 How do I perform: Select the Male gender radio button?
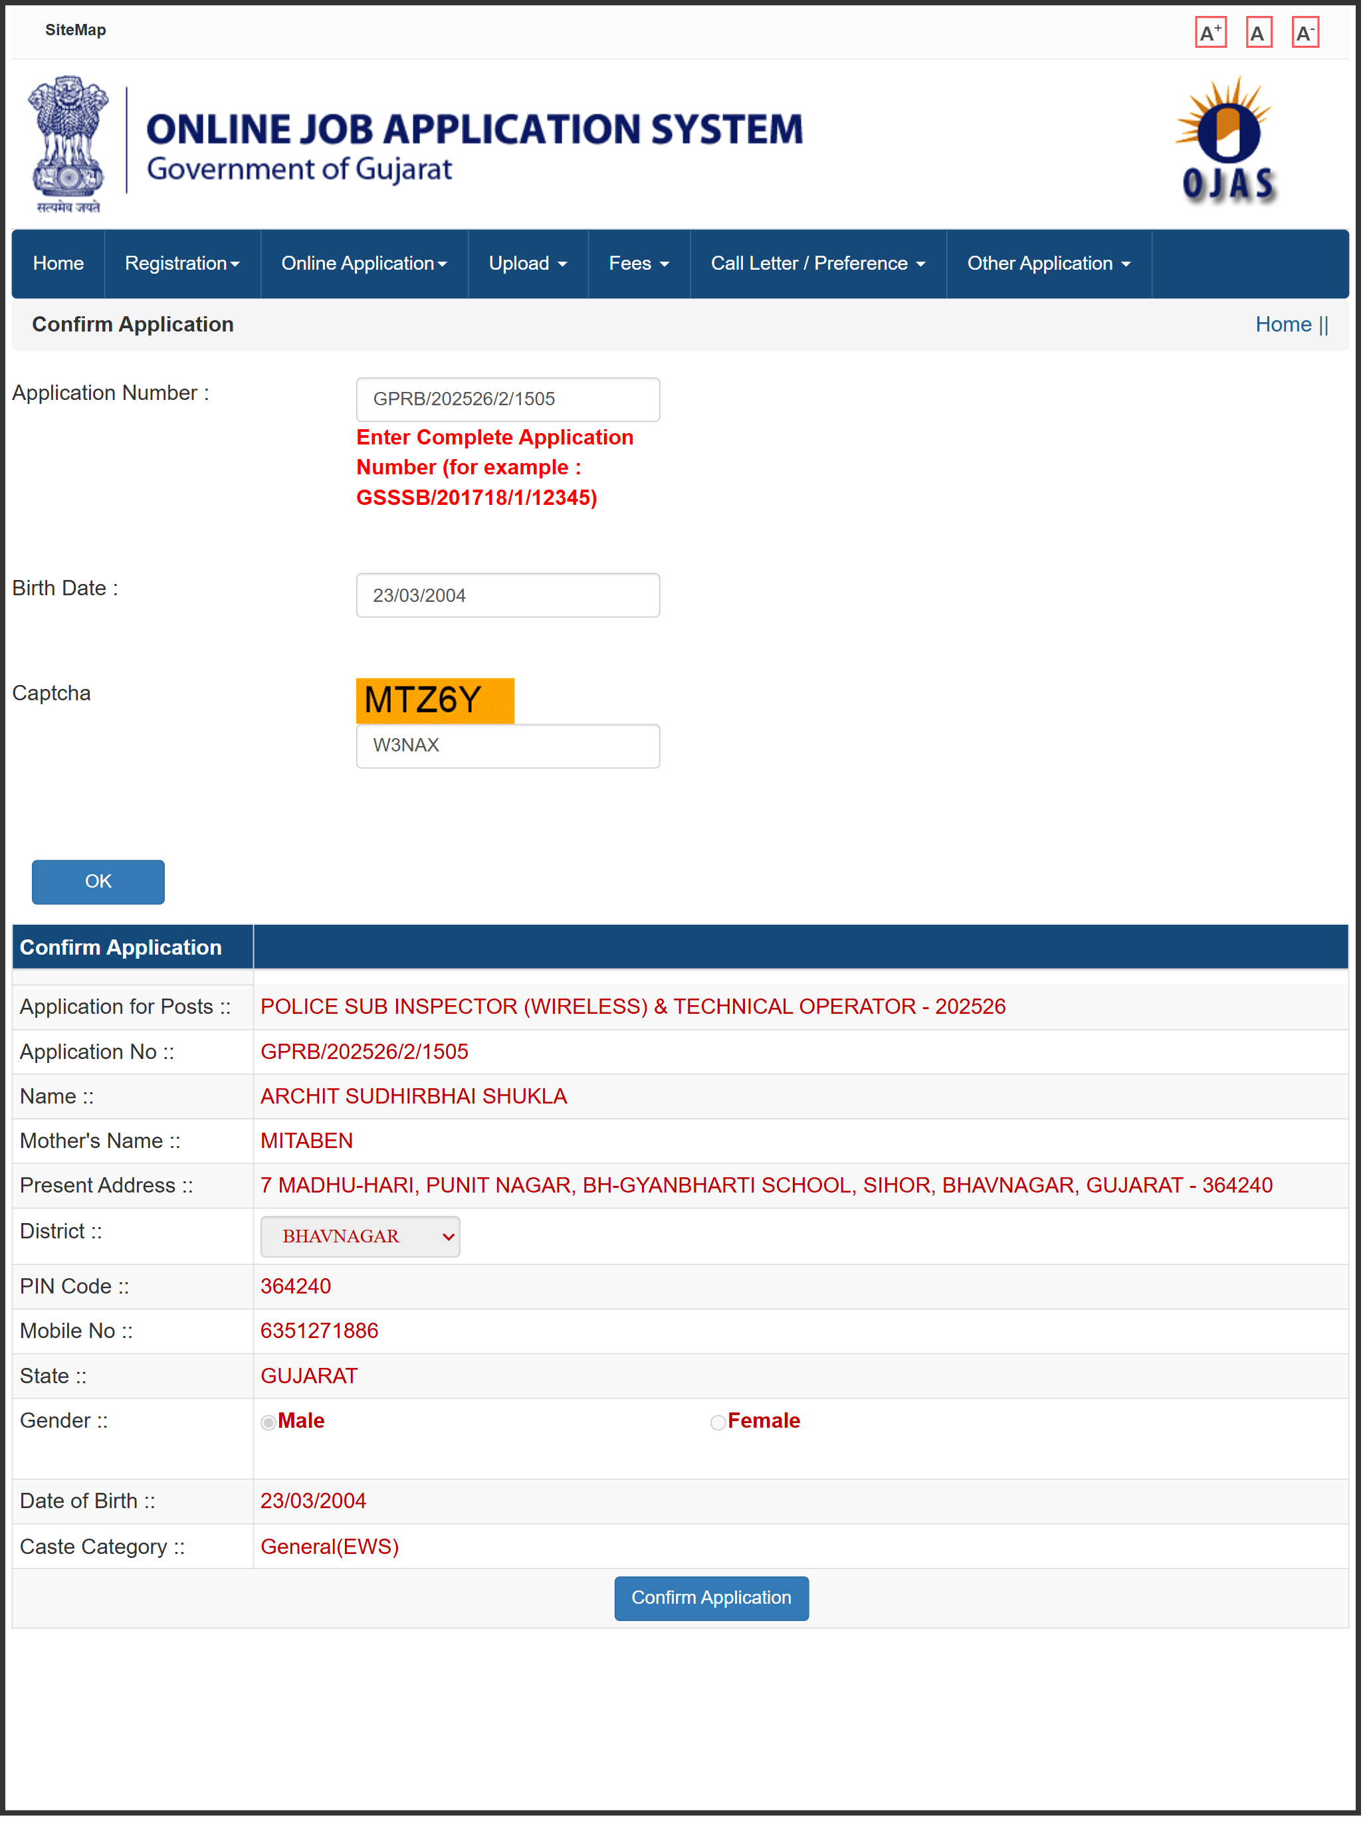[268, 1422]
